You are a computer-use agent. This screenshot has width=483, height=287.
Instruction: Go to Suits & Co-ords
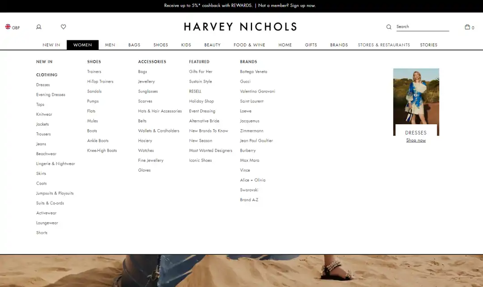click(x=50, y=203)
